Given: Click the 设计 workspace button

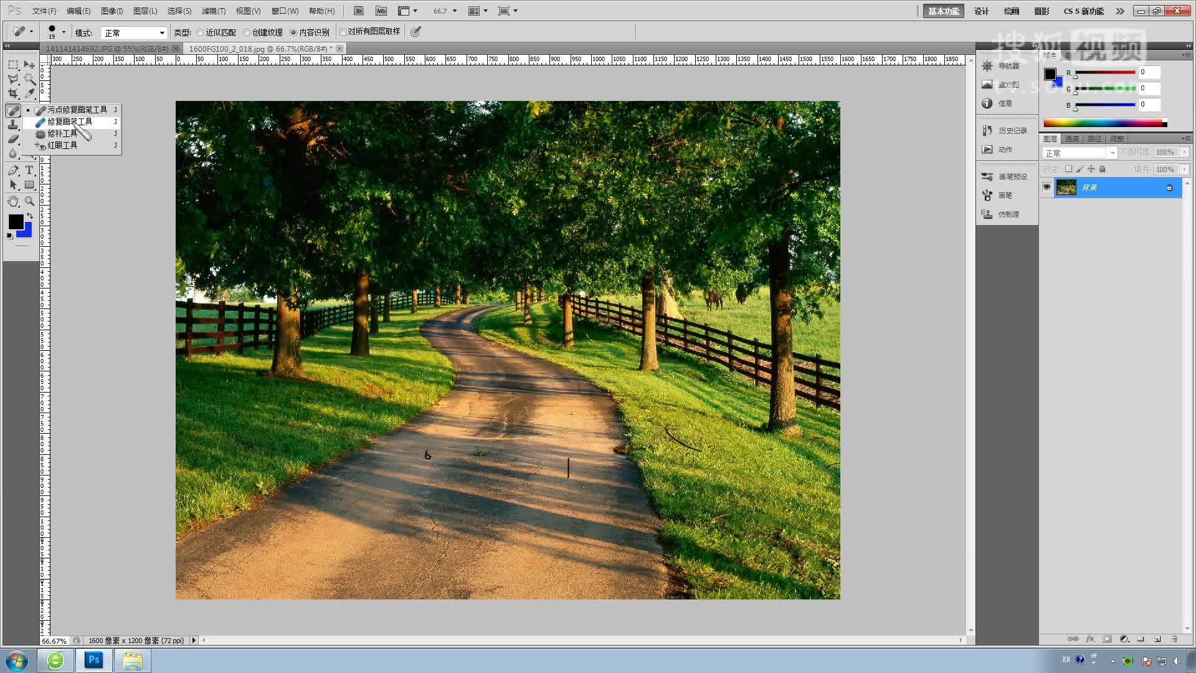Looking at the screenshot, I should point(982,11).
